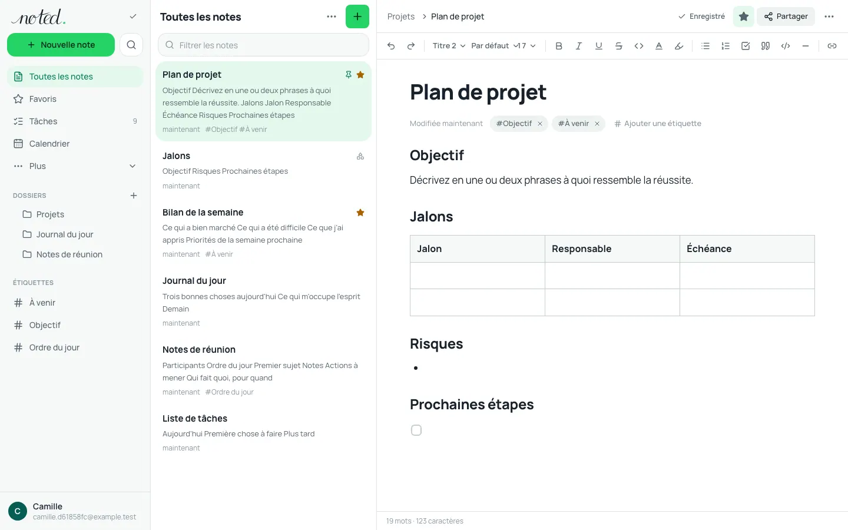Click the Partager button

[786, 16]
